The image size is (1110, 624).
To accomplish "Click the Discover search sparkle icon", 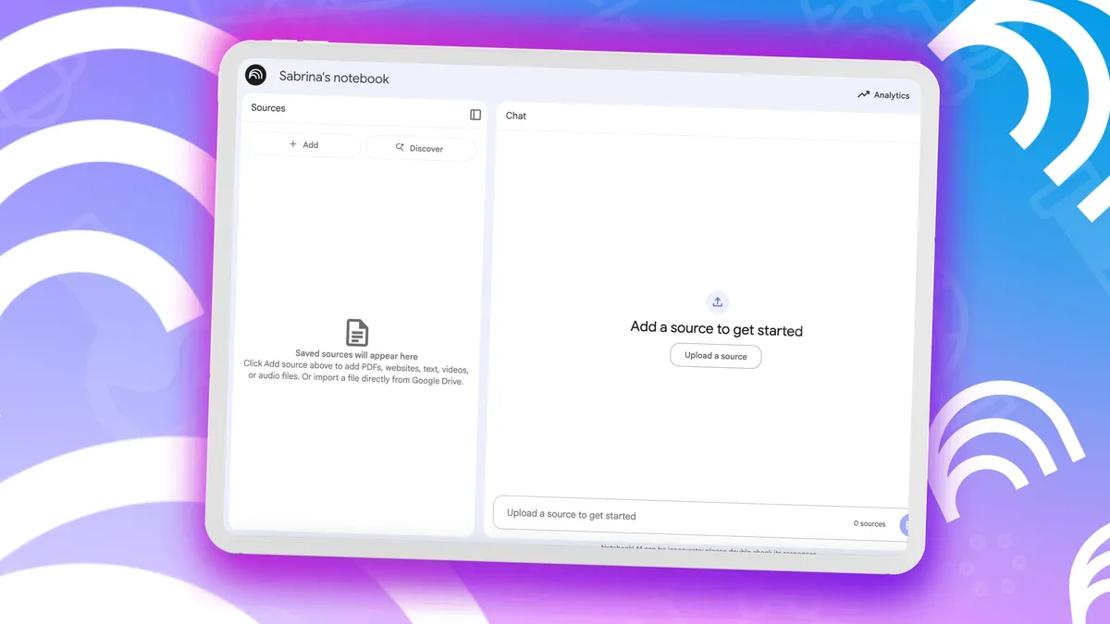I will tap(400, 147).
